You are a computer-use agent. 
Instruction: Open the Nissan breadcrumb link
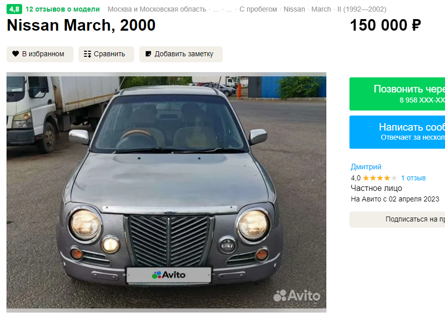(x=294, y=10)
